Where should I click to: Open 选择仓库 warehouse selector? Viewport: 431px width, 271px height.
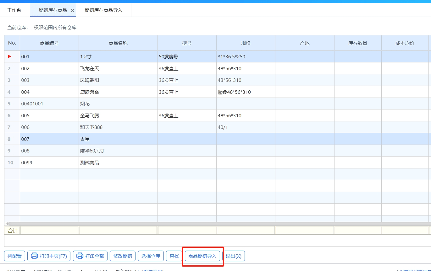tap(151, 256)
